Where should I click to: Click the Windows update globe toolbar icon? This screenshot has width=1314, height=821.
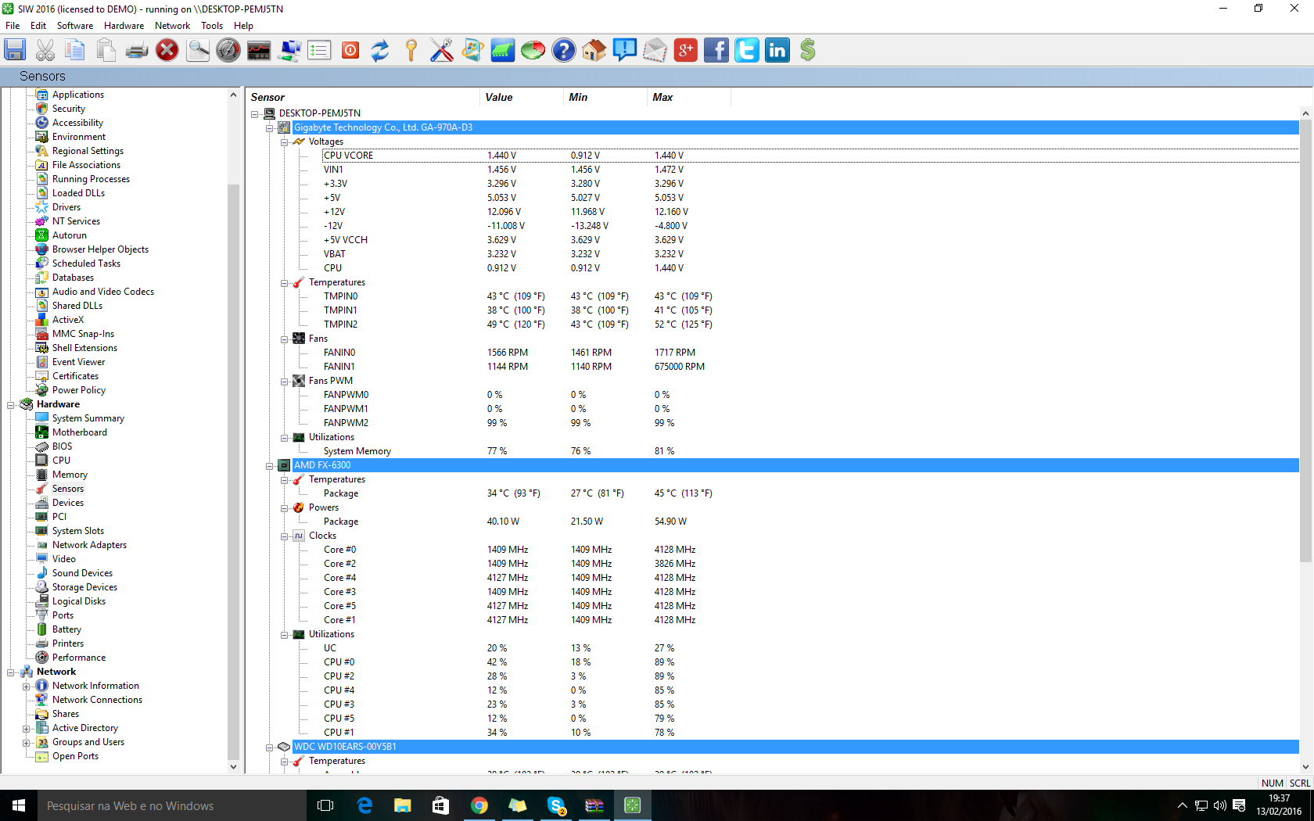[472, 50]
